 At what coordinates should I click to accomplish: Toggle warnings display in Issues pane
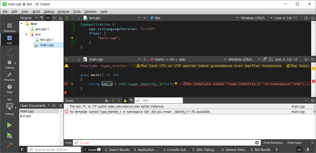[125, 100]
